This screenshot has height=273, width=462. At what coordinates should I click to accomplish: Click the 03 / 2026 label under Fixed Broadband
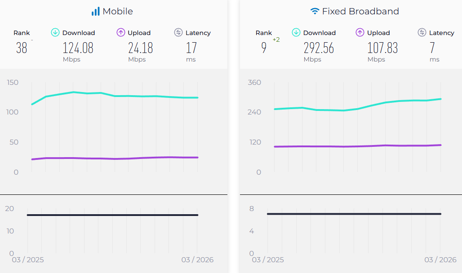tap(440, 260)
